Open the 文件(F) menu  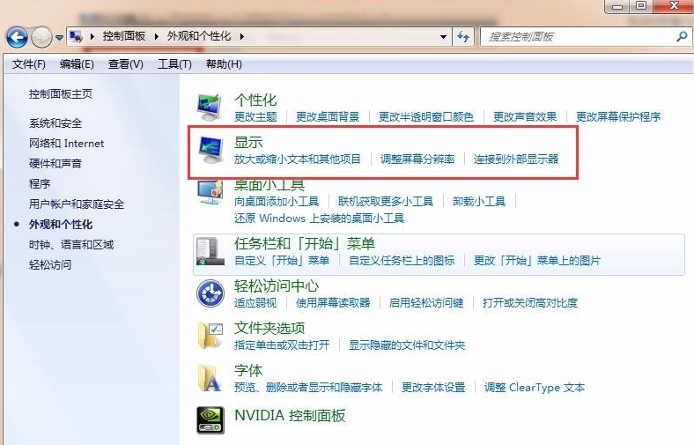(29, 64)
